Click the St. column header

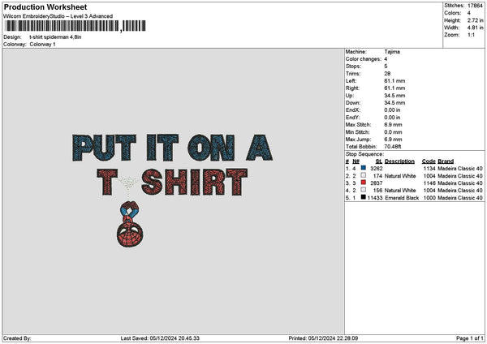(378, 161)
